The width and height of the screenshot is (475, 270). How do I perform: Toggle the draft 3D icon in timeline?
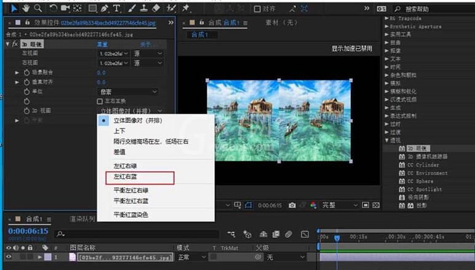(247, 234)
